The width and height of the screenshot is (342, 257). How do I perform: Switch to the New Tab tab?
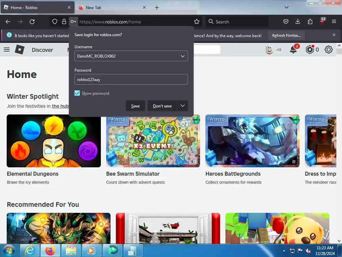112,7
